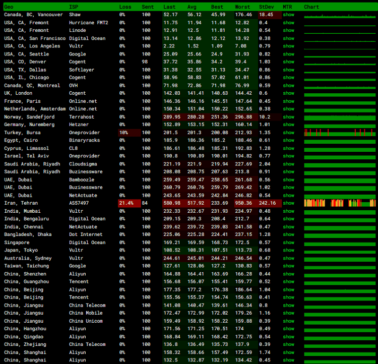The image size is (378, 364).
Task: Click the Sent column header
Action: pyautogui.click(x=148, y=7)
